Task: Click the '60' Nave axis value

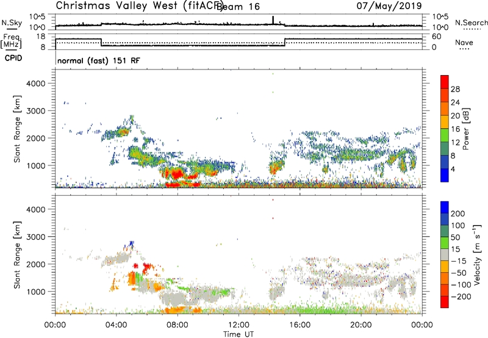Action: coord(437,37)
